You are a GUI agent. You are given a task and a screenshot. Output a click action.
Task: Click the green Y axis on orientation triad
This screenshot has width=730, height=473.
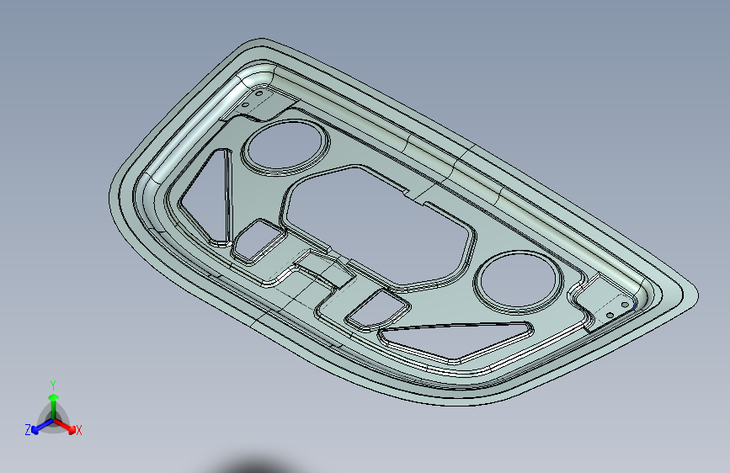coord(54,406)
